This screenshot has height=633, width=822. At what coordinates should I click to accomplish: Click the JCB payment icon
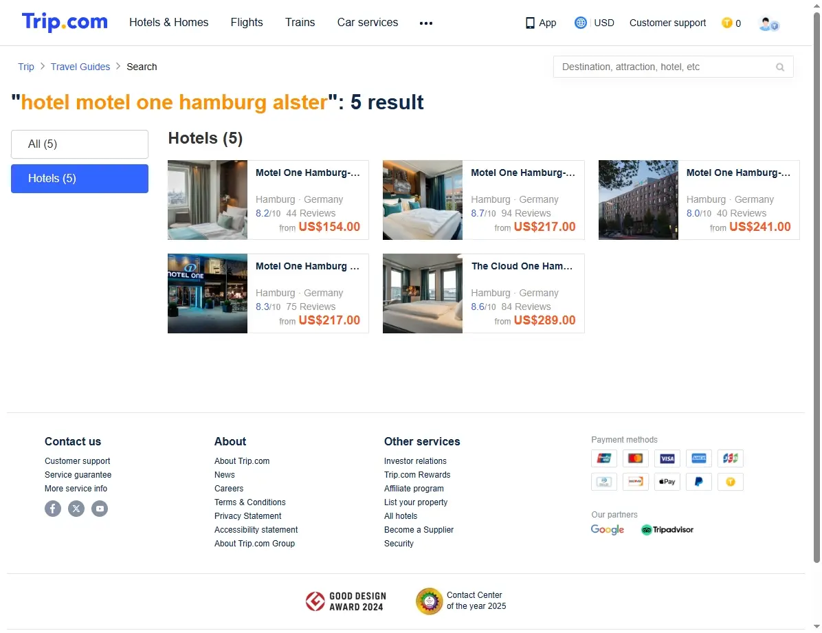click(x=731, y=458)
